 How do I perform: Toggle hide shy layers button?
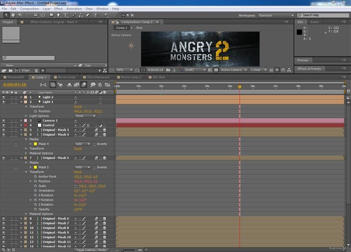point(70,85)
